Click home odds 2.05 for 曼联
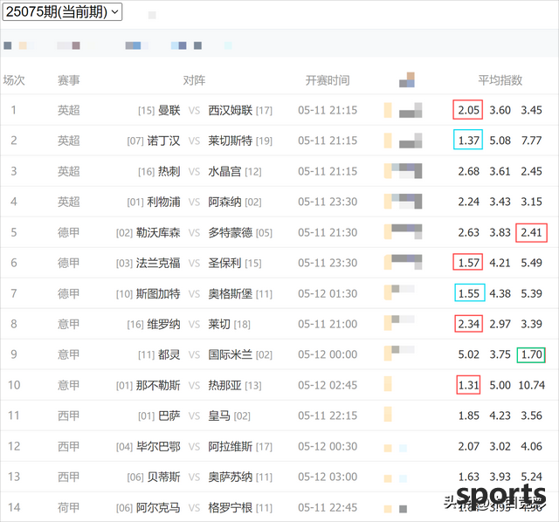 point(468,110)
